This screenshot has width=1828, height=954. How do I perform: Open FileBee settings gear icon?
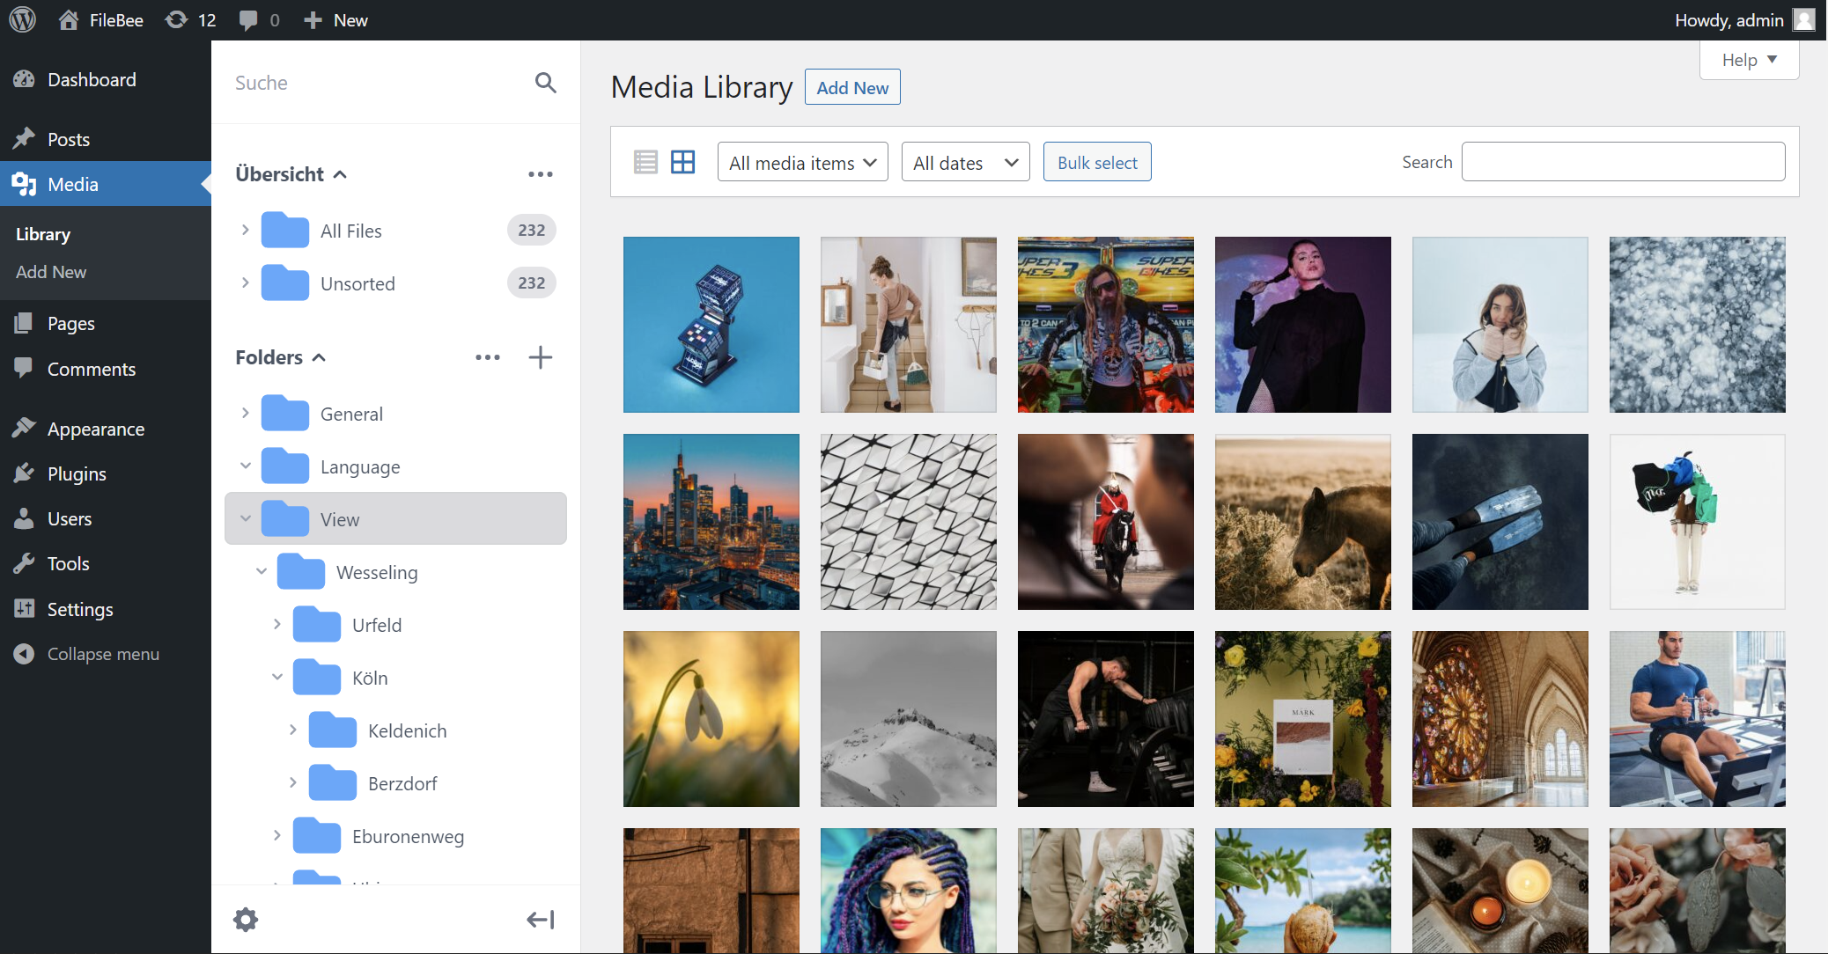(x=246, y=920)
